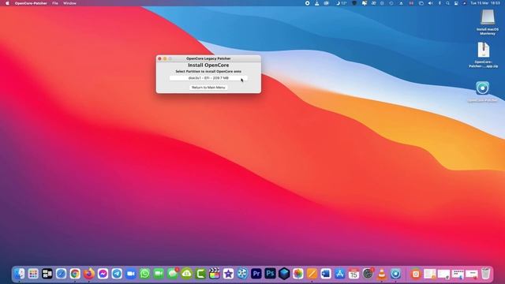
Task: Open Telegram from the Dock
Action: tap(117, 274)
